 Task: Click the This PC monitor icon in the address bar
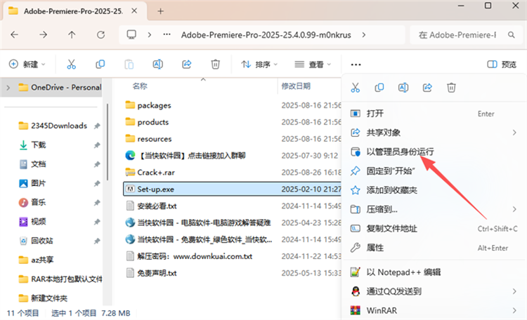[x=131, y=34]
